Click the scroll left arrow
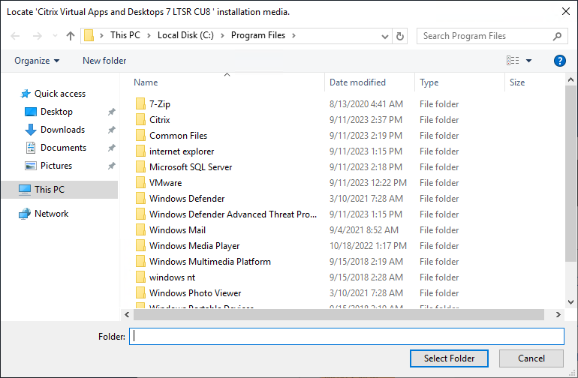Viewport: 578px width, 378px height. (127, 315)
